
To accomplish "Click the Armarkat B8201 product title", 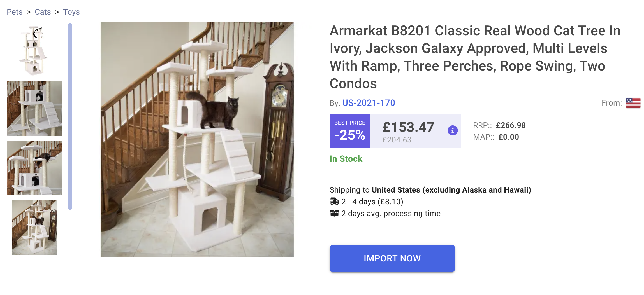I will (x=475, y=57).
